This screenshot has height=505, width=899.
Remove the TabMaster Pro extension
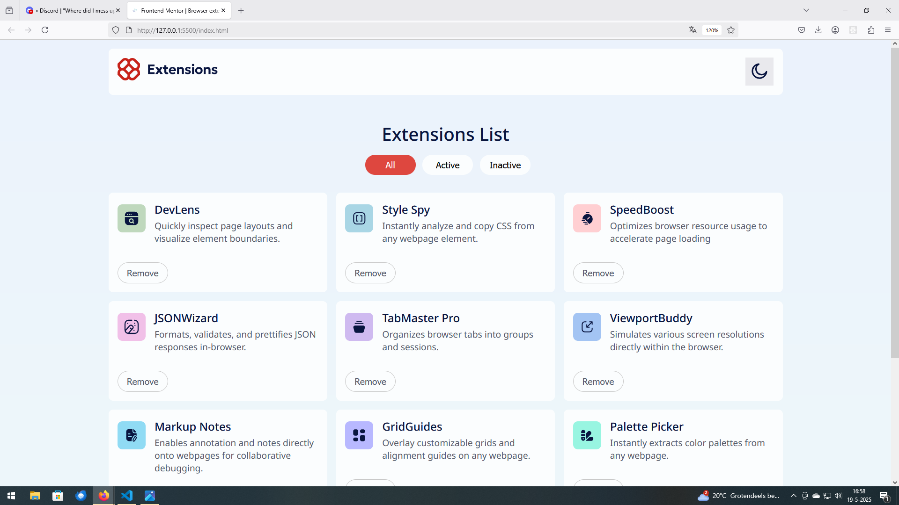coord(370,382)
